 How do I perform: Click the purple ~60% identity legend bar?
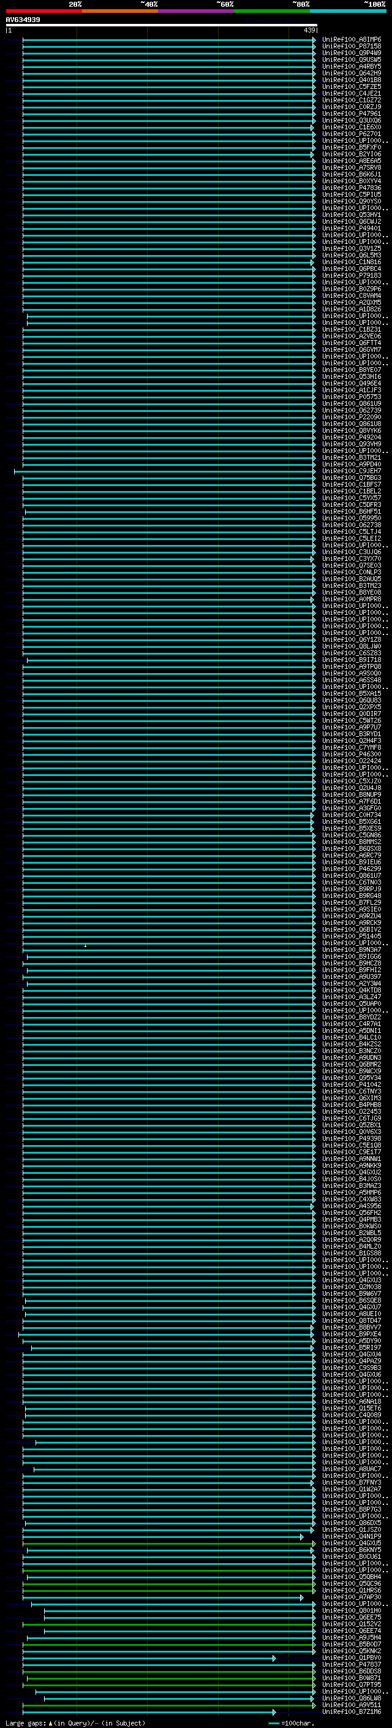(x=197, y=11)
